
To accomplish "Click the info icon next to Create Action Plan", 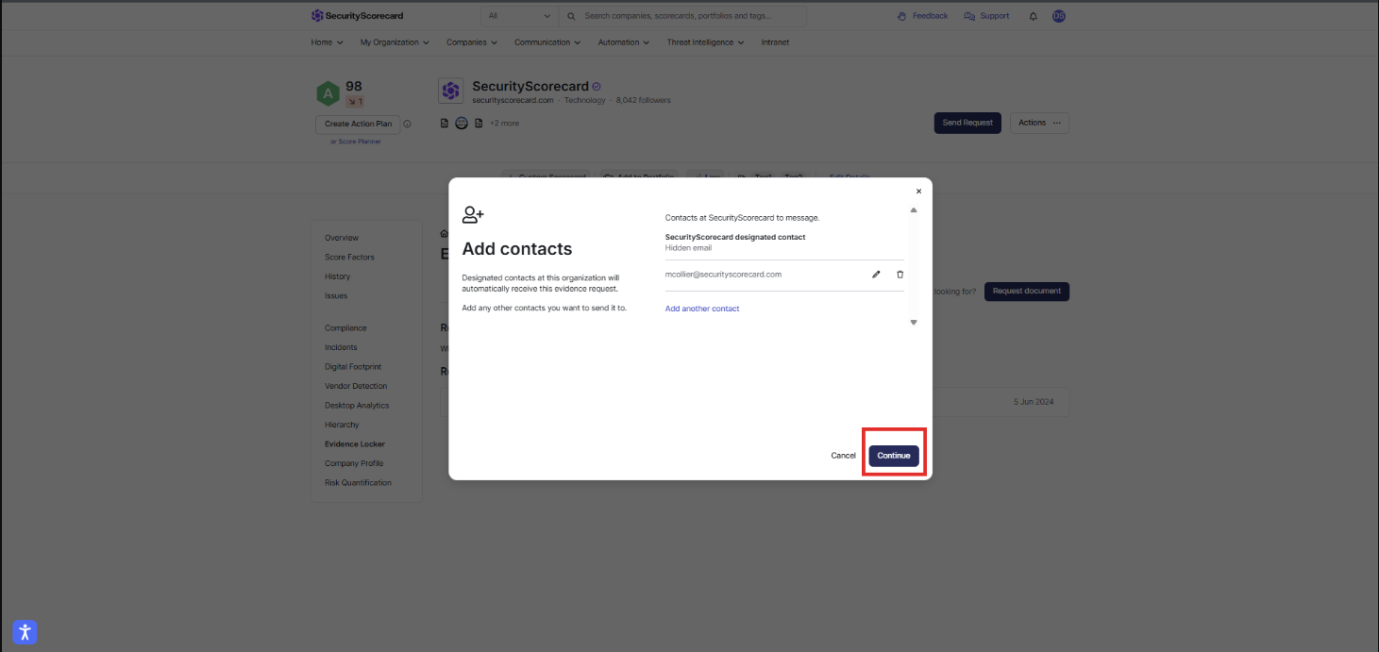I will tap(408, 124).
